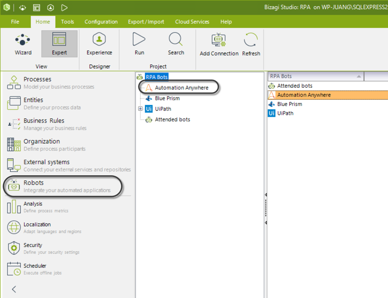This screenshot has width=388, height=298.
Task: Switch to Wizard view in ribbon
Action: pyautogui.click(x=23, y=44)
